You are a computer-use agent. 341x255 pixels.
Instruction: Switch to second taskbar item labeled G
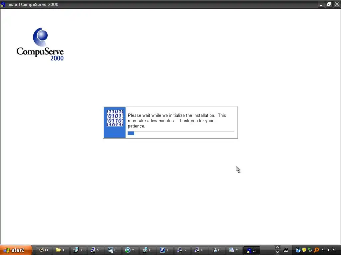coord(199,250)
